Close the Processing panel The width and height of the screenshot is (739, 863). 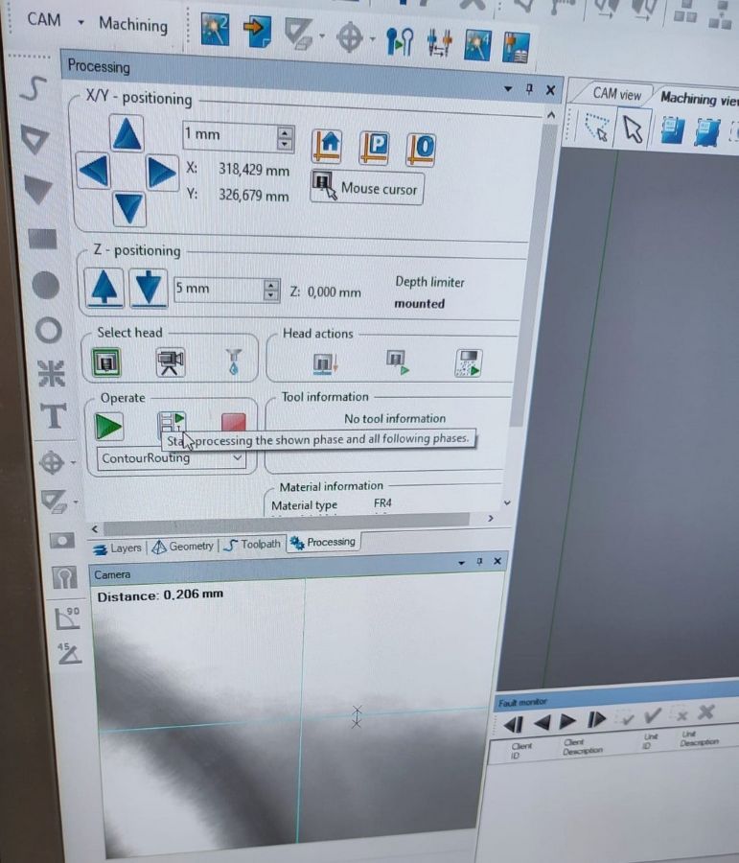tap(550, 90)
